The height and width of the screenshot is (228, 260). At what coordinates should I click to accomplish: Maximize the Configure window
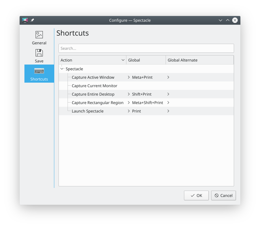pos(228,20)
